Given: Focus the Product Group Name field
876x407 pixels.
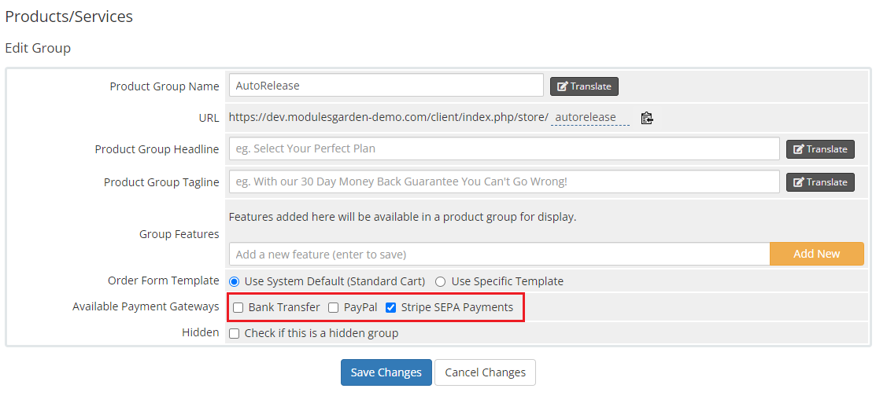Looking at the screenshot, I should (x=386, y=86).
